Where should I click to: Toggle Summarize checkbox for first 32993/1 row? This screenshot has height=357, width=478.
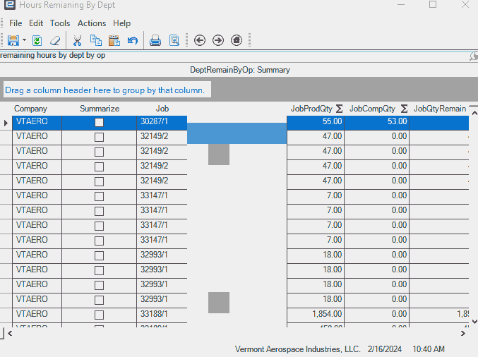[99, 255]
